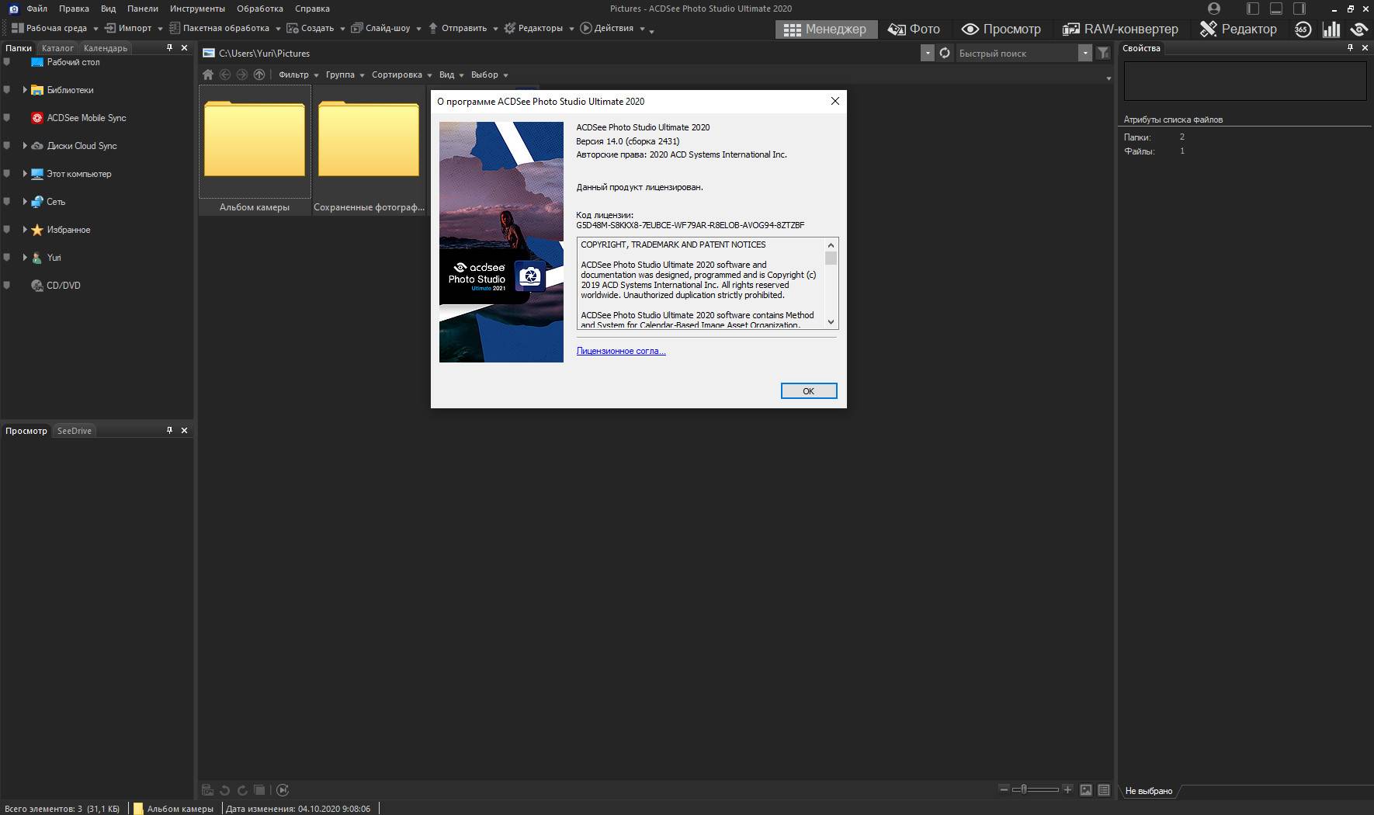Screen dimensions: 1374x815
Task: Click the Быстрый поиск input field
Action: 1016,53
